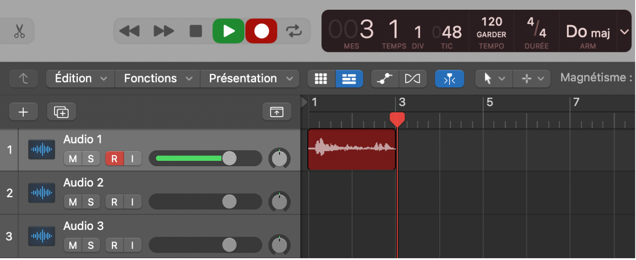Select the Audio 1 track name

coord(83,139)
